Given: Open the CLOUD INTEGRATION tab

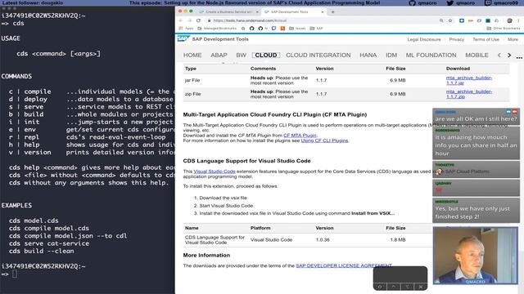Looking at the screenshot, I should [x=318, y=55].
